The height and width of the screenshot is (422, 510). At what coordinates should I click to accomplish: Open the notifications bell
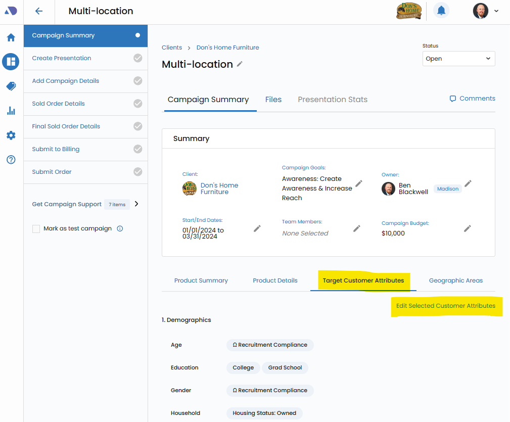tap(441, 11)
